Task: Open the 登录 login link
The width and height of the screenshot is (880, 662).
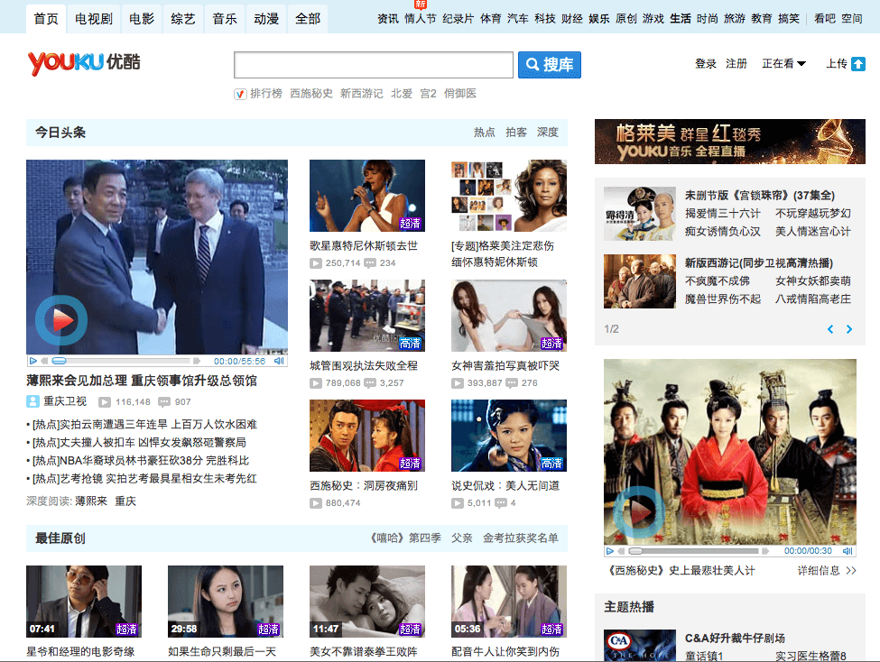Action: click(x=706, y=64)
